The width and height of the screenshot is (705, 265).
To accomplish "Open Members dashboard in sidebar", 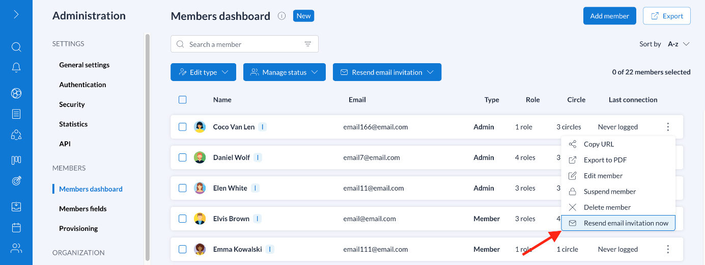I will pos(91,189).
